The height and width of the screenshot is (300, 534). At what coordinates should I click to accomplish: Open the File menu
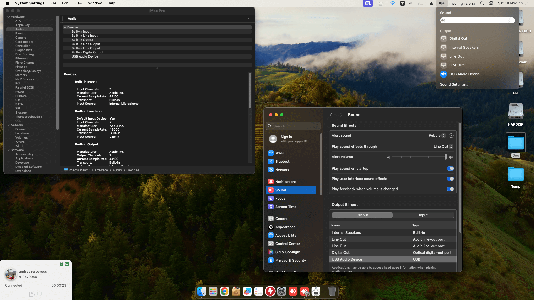pyautogui.click(x=53, y=3)
